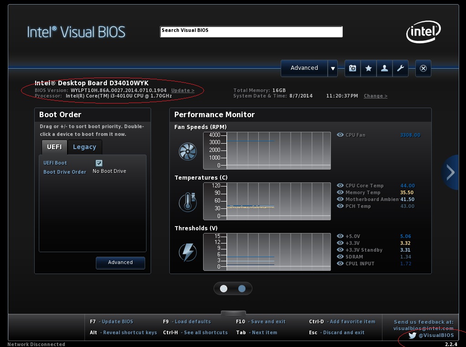Click the CPU Core Temp value 44.00
Image resolution: width=466 pixels, height=347 pixels.
coord(408,186)
